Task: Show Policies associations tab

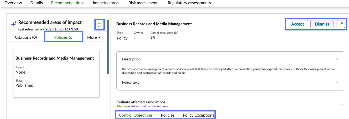Action: pyautogui.click(x=168, y=115)
